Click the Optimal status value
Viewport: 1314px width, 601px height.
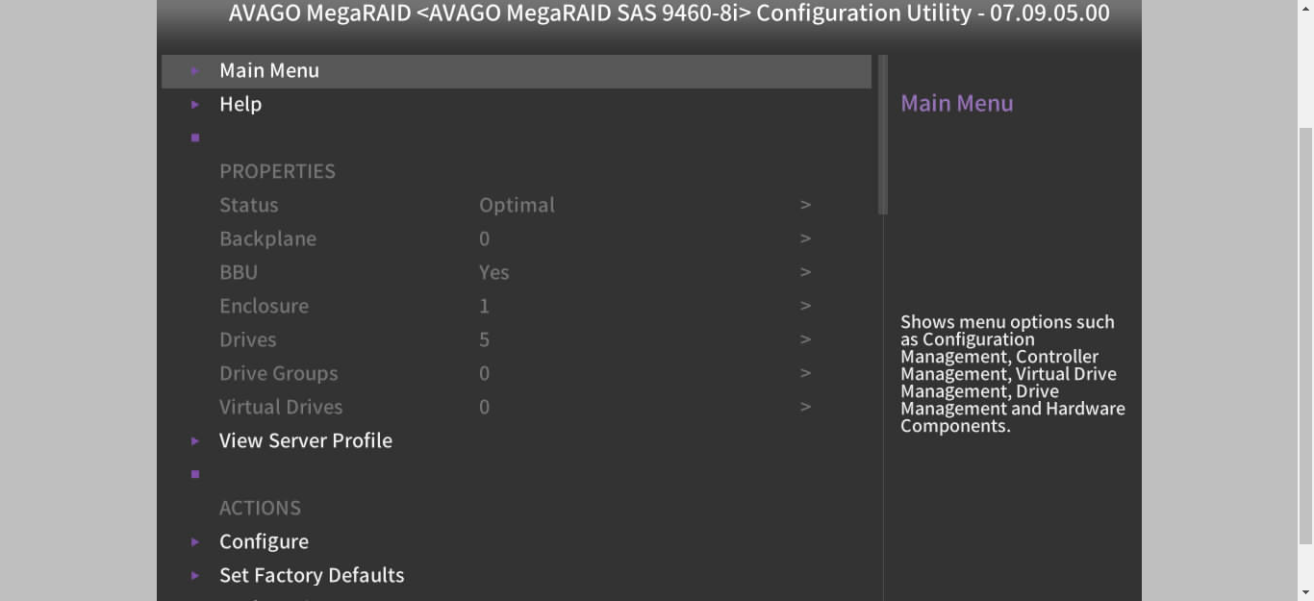[517, 205]
